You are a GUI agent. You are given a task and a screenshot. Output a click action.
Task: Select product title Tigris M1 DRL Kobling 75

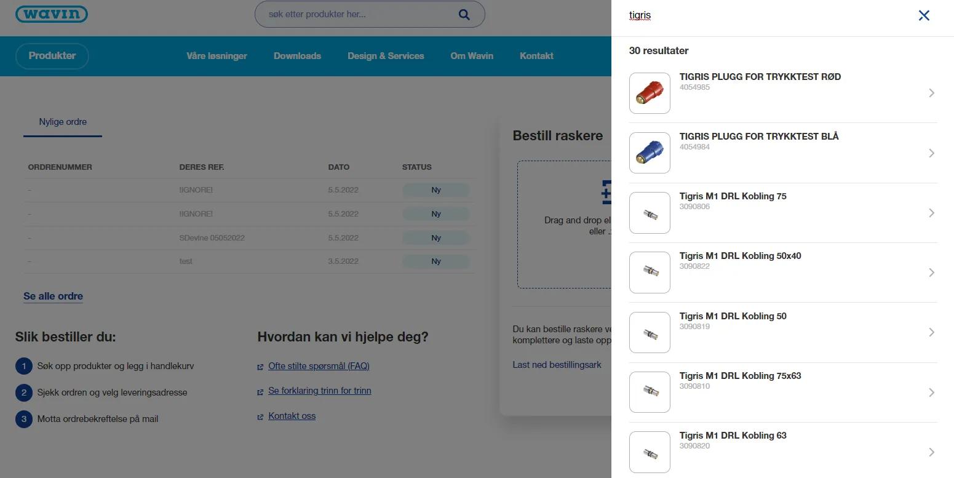point(733,196)
